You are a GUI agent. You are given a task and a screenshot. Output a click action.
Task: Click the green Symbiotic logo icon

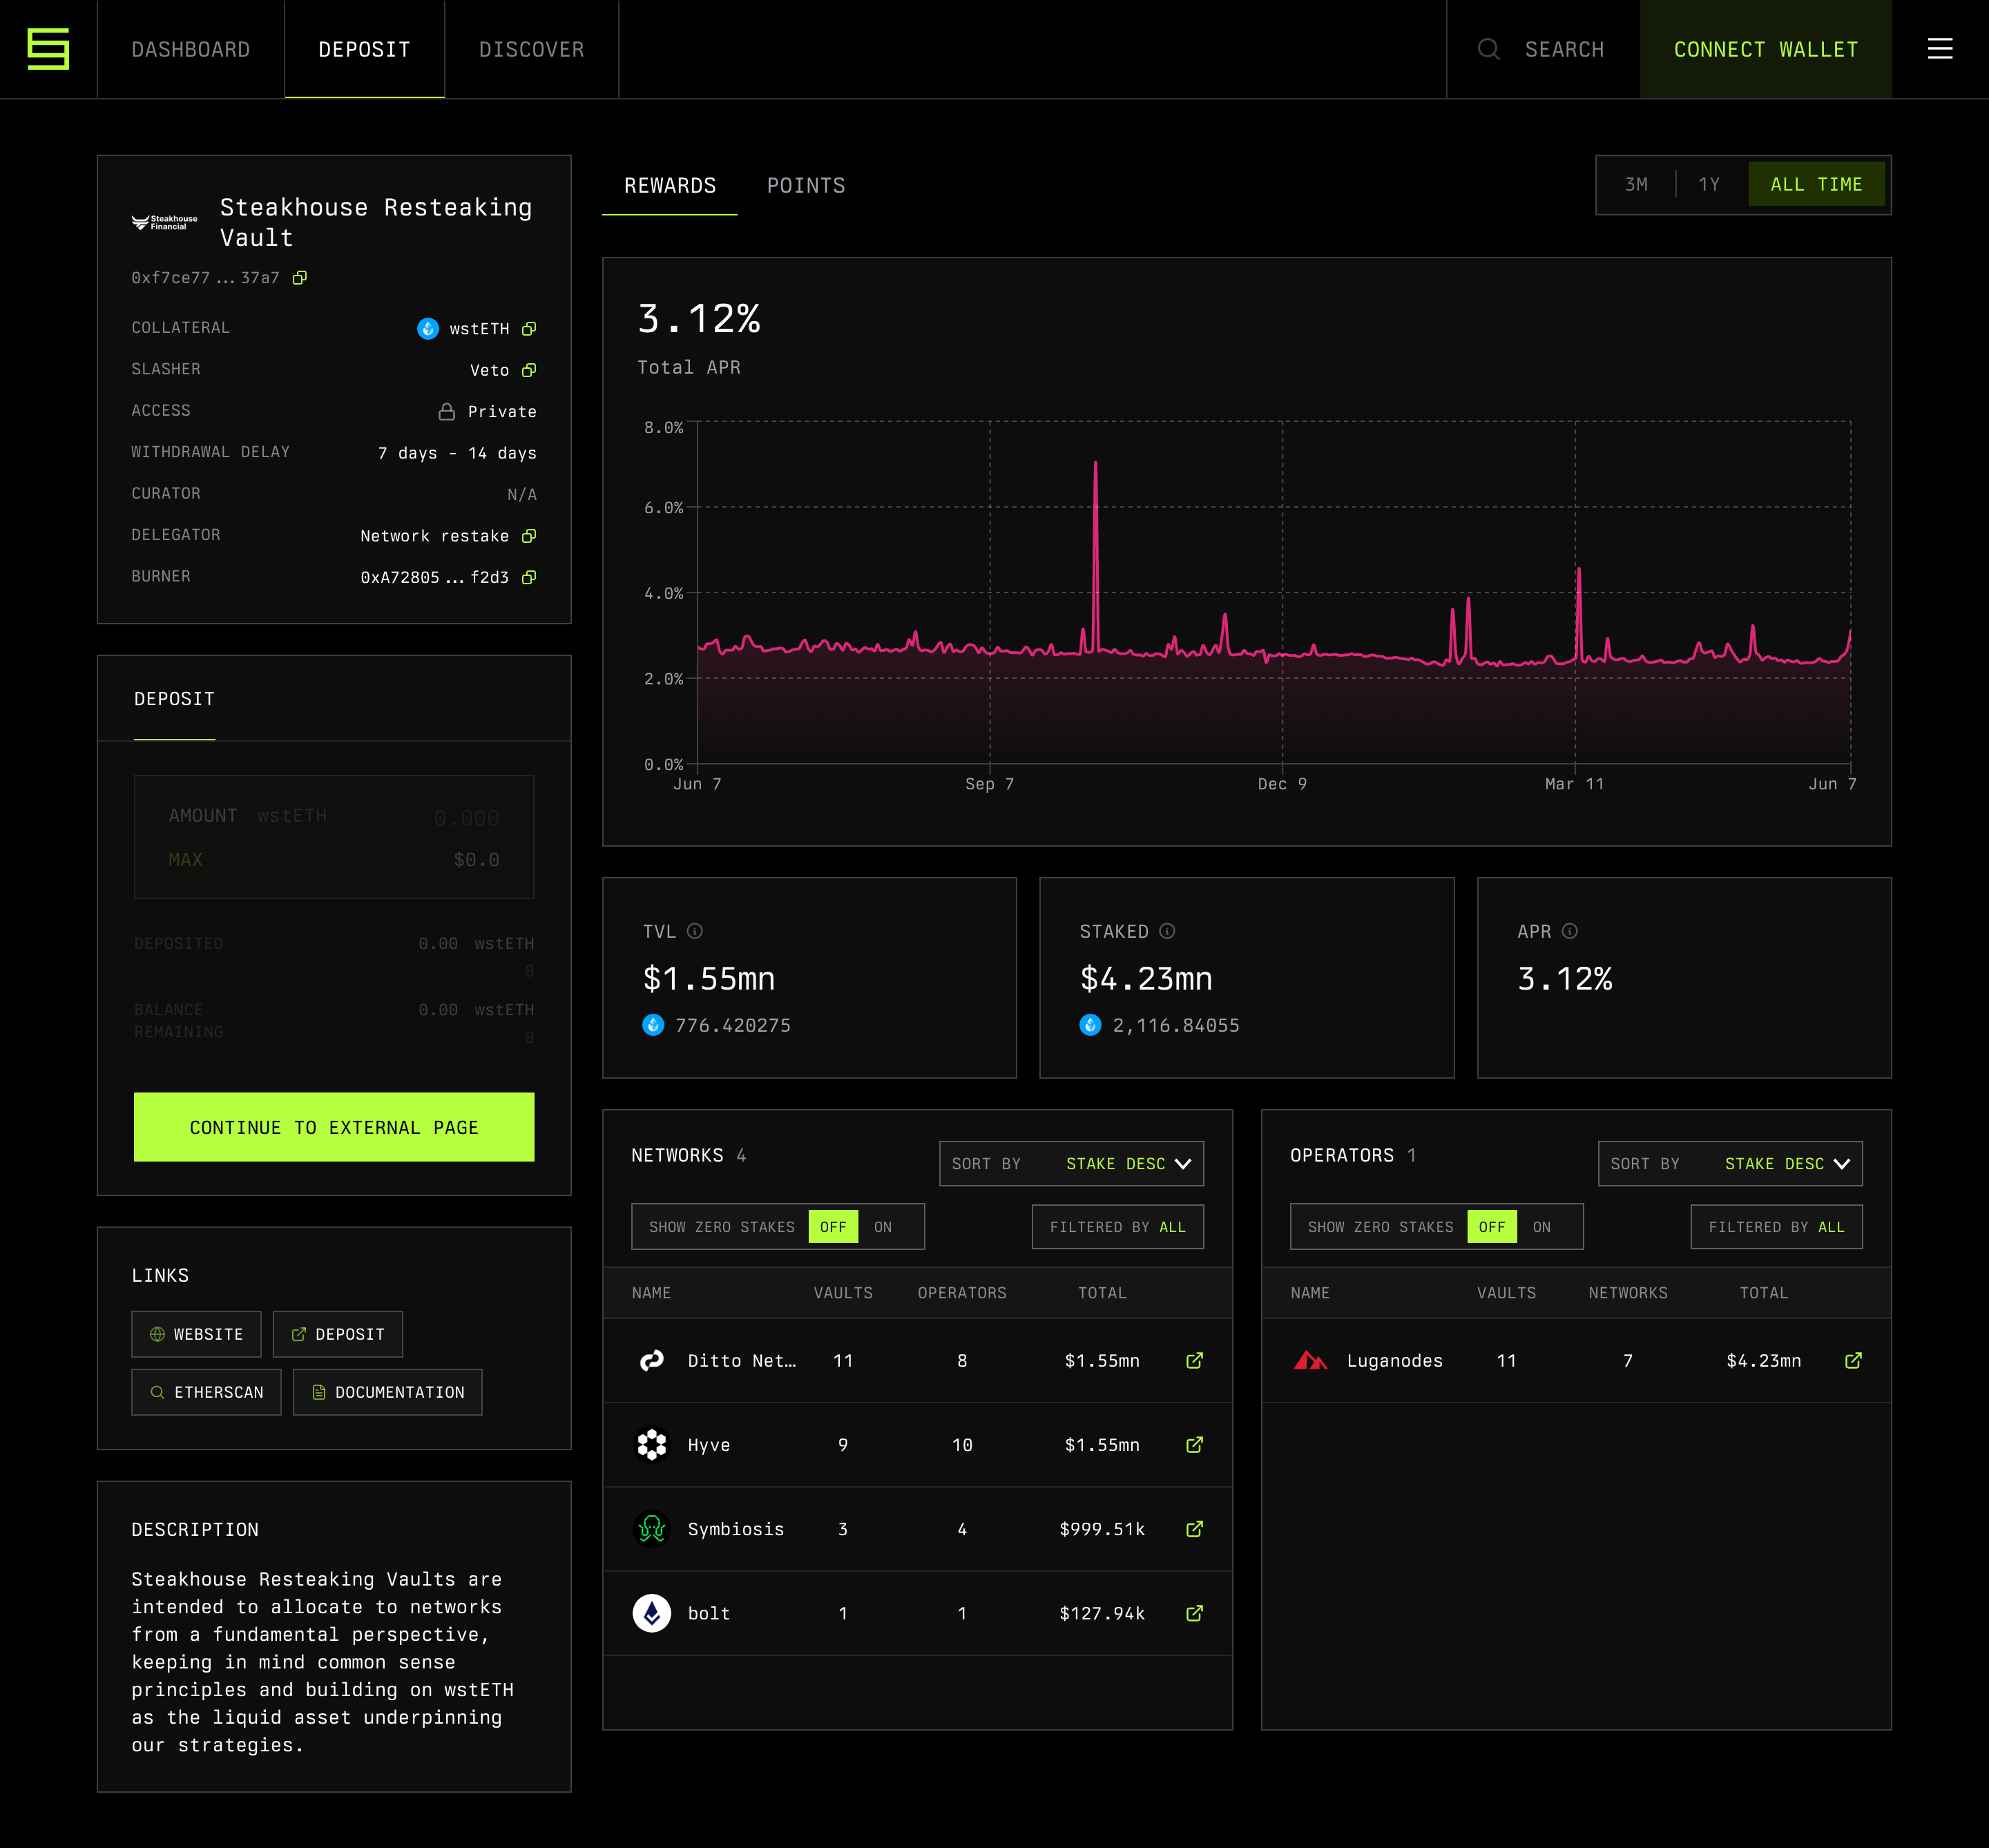[48, 49]
